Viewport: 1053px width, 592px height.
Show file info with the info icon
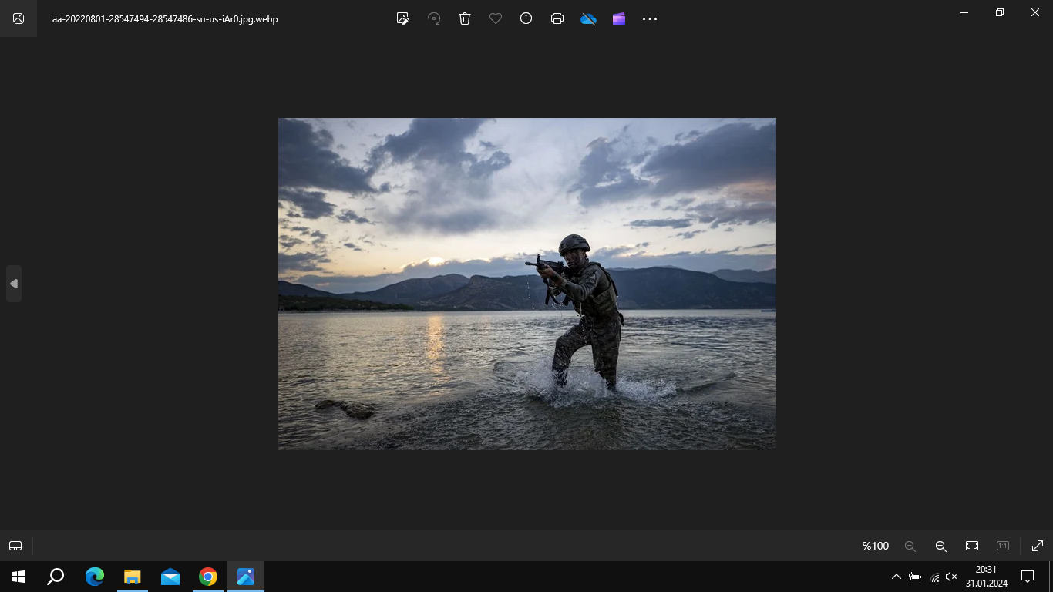(526, 18)
